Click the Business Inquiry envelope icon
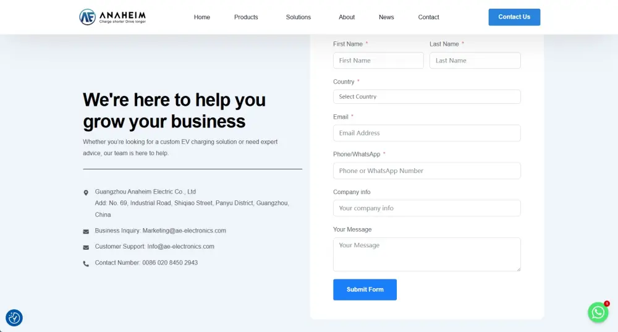The height and width of the screenshot is (332, 618). [86, 231]
